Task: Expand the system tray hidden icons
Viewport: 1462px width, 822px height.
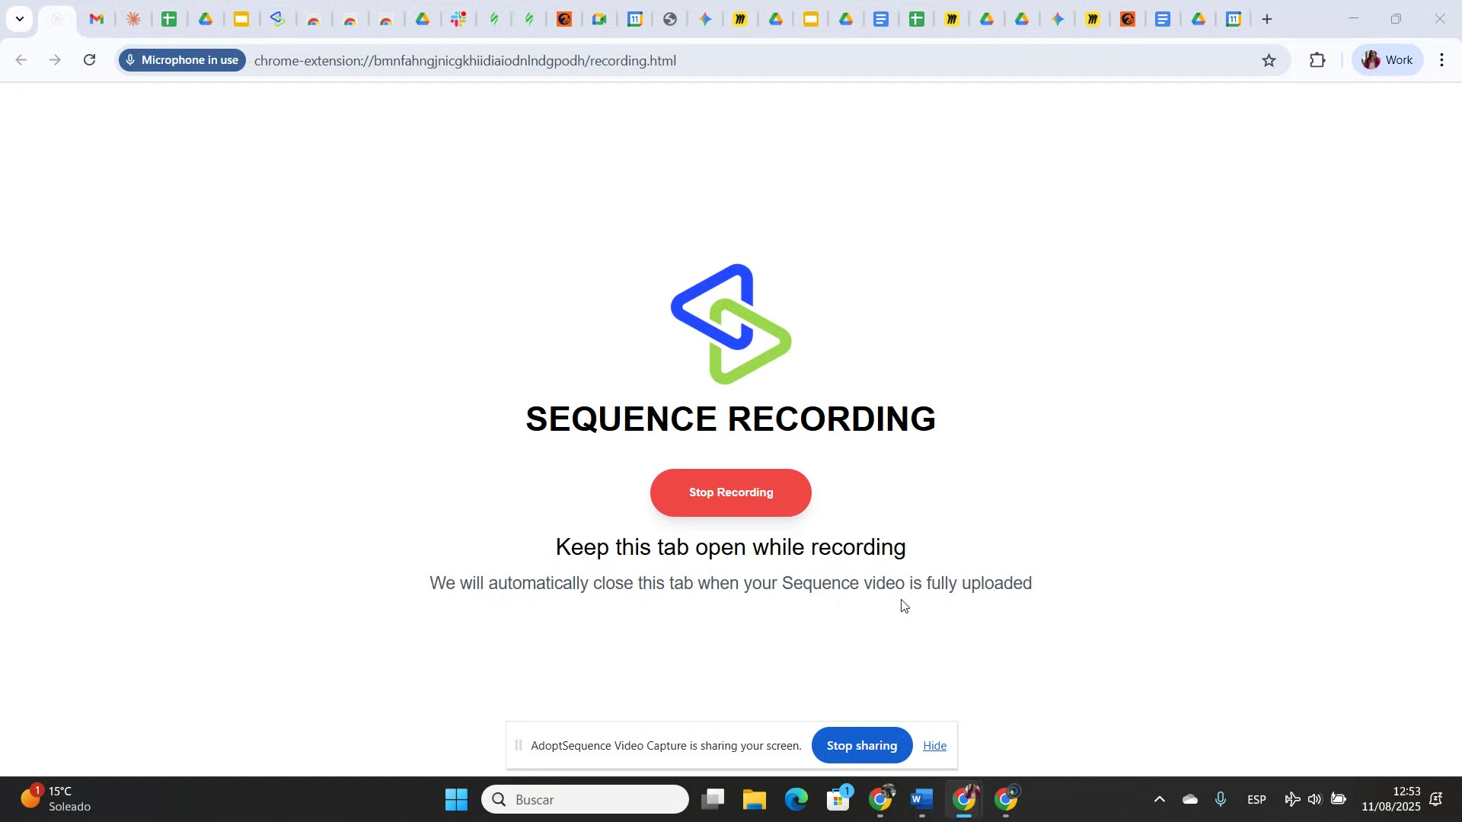Action: pyautogui.click(x=1159, y=799)
